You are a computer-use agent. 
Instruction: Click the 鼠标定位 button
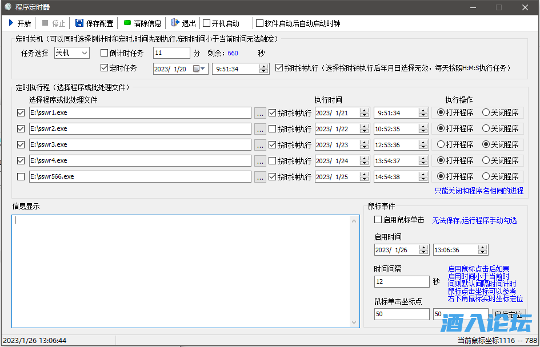508,314
